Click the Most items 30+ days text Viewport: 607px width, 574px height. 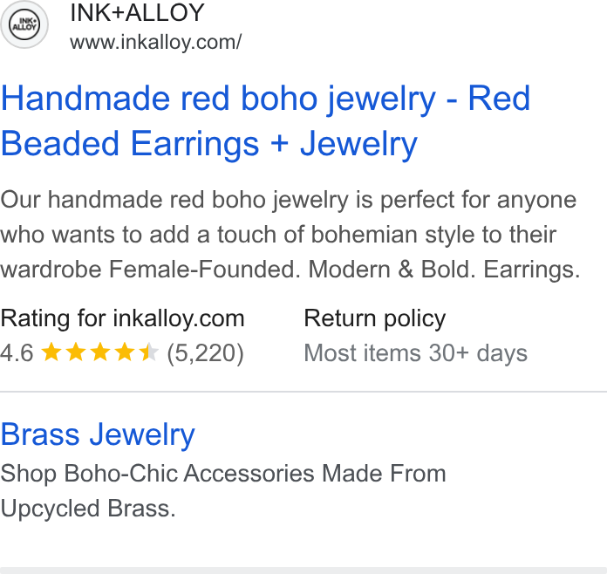[415, 352]
